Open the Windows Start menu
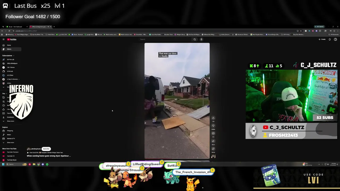340x191 pixels. click(x=3, y=164)
